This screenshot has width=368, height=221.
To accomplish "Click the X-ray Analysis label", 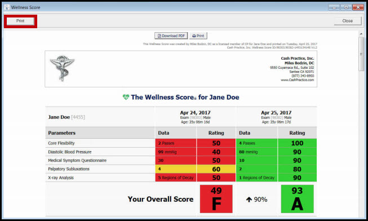I will point(61,178).
